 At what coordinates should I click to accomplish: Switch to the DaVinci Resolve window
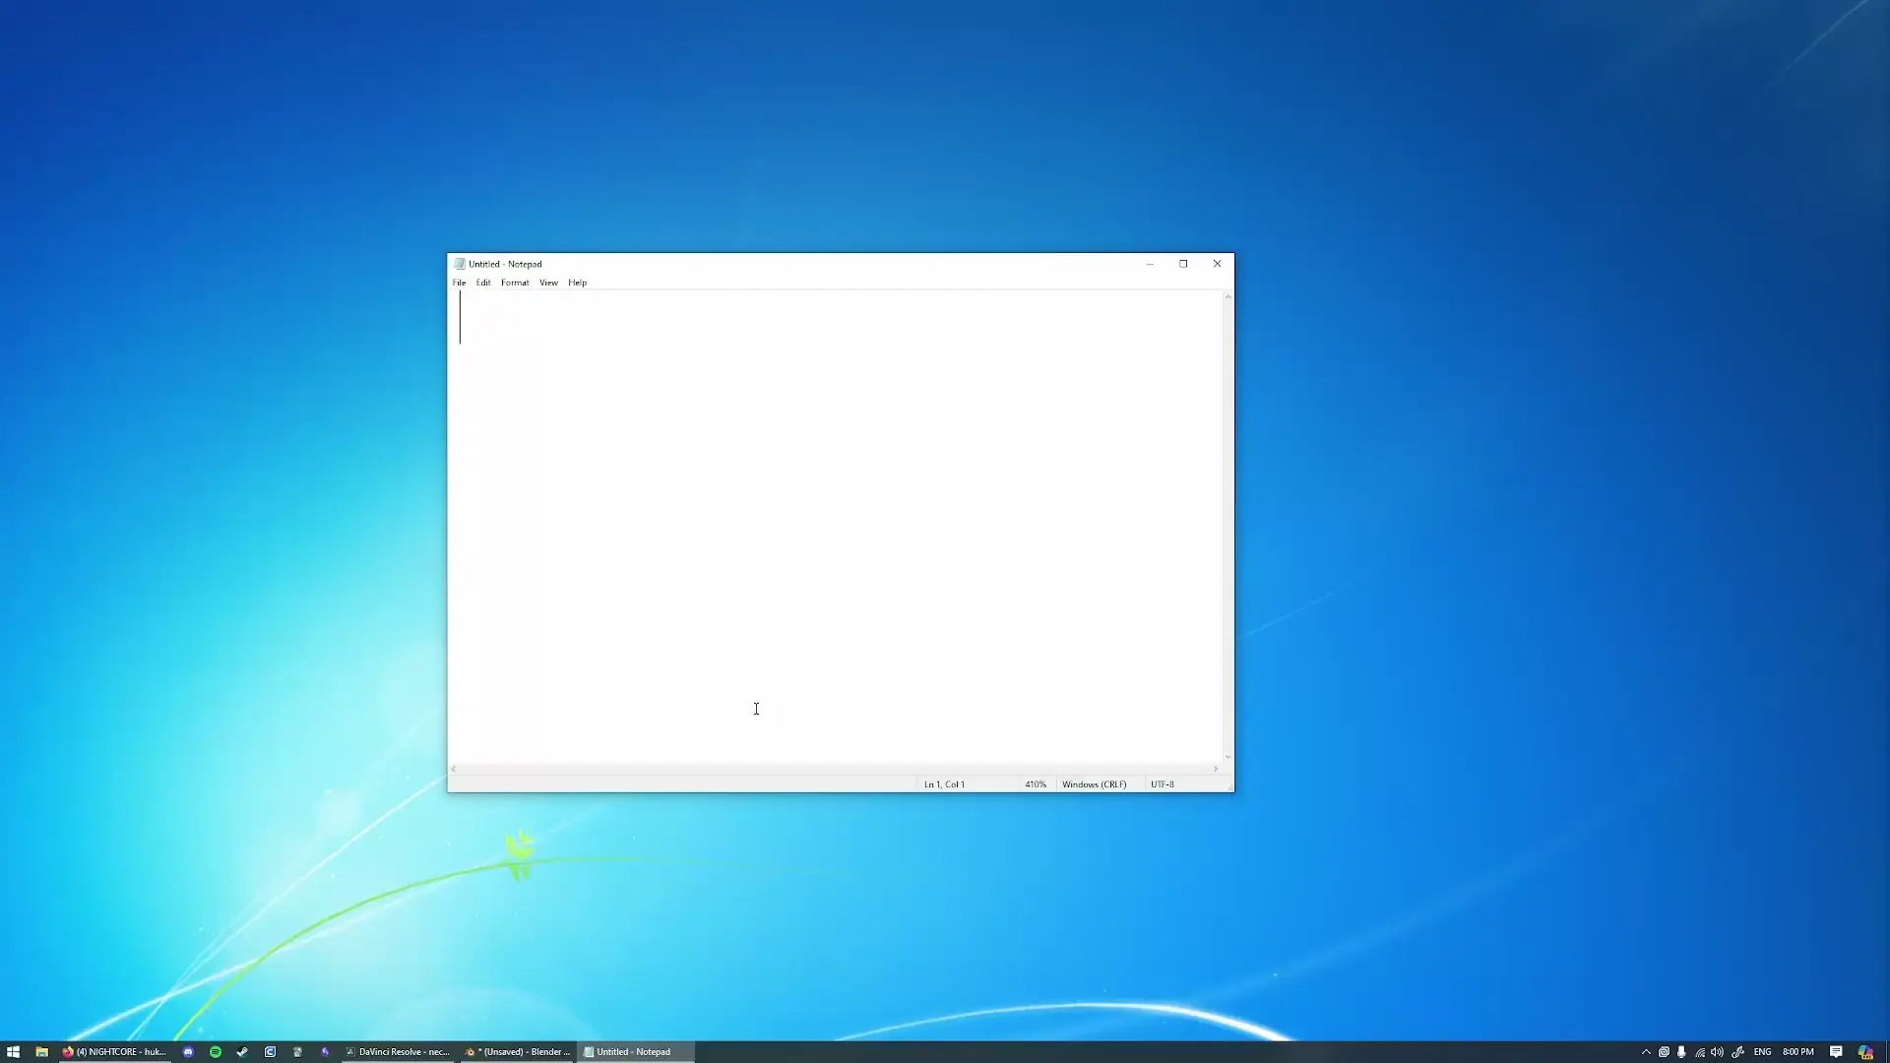tap(398, 1052)
